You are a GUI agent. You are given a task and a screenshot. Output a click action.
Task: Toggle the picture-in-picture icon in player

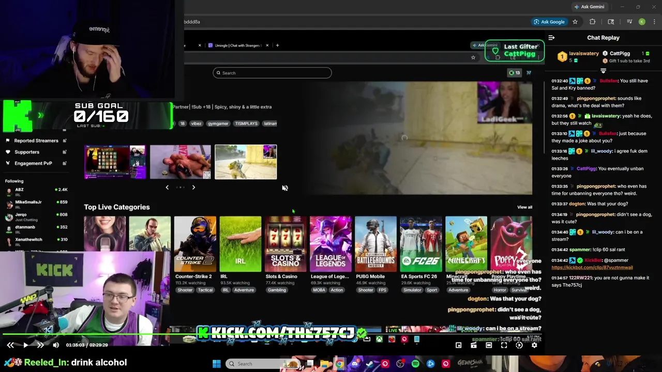(x=474, y=345)
